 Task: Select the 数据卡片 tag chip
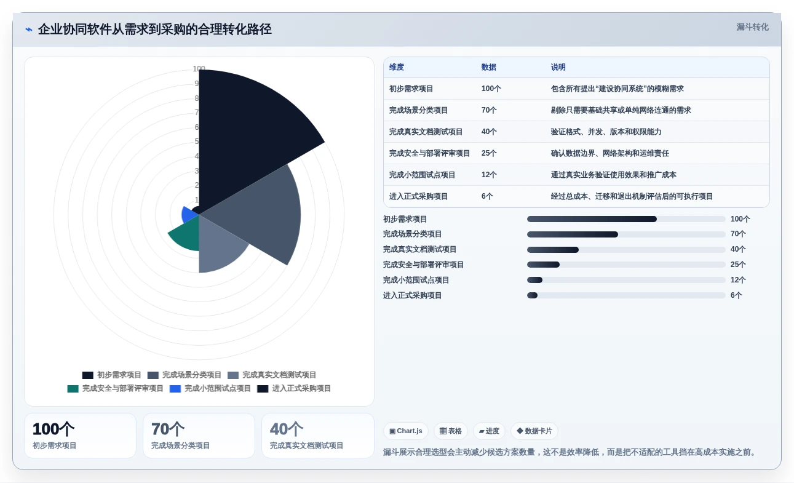click(x=534, y=431)
